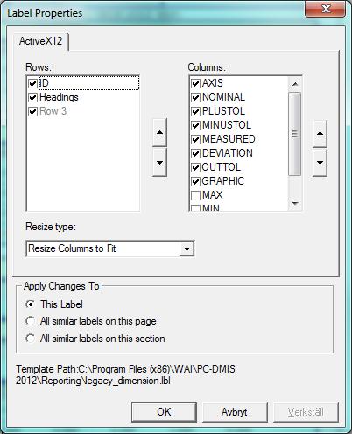352x434 pixels.
Task: Select the Resize Columns to Fit combo box
Action: [x=110, y=248]
